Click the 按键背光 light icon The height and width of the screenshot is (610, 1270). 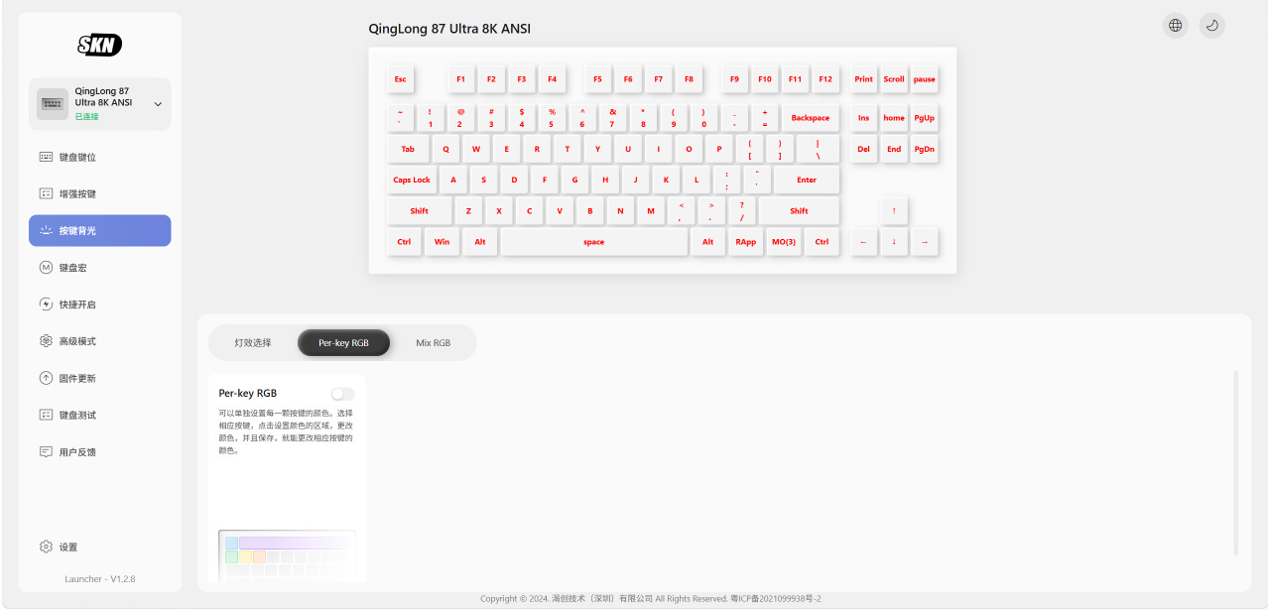pyautogui.click(x=46, y=230)
